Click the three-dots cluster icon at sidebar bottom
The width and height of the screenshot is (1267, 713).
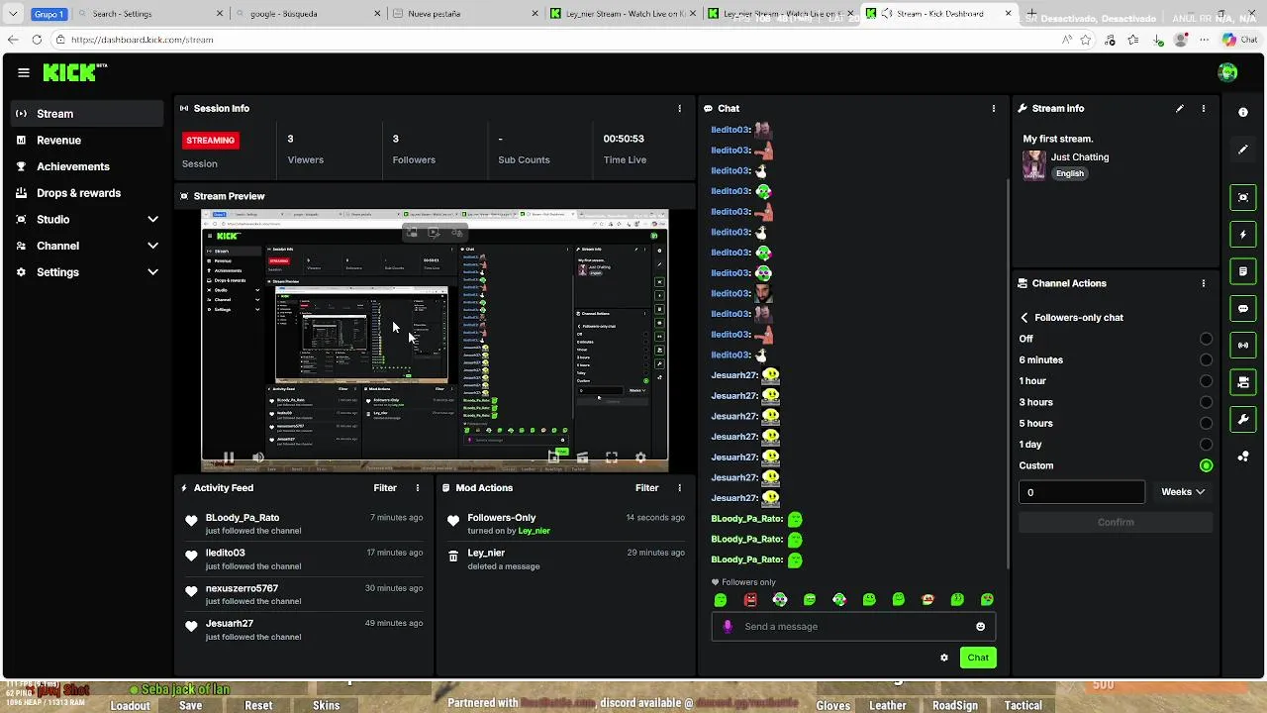point(1243,457)
